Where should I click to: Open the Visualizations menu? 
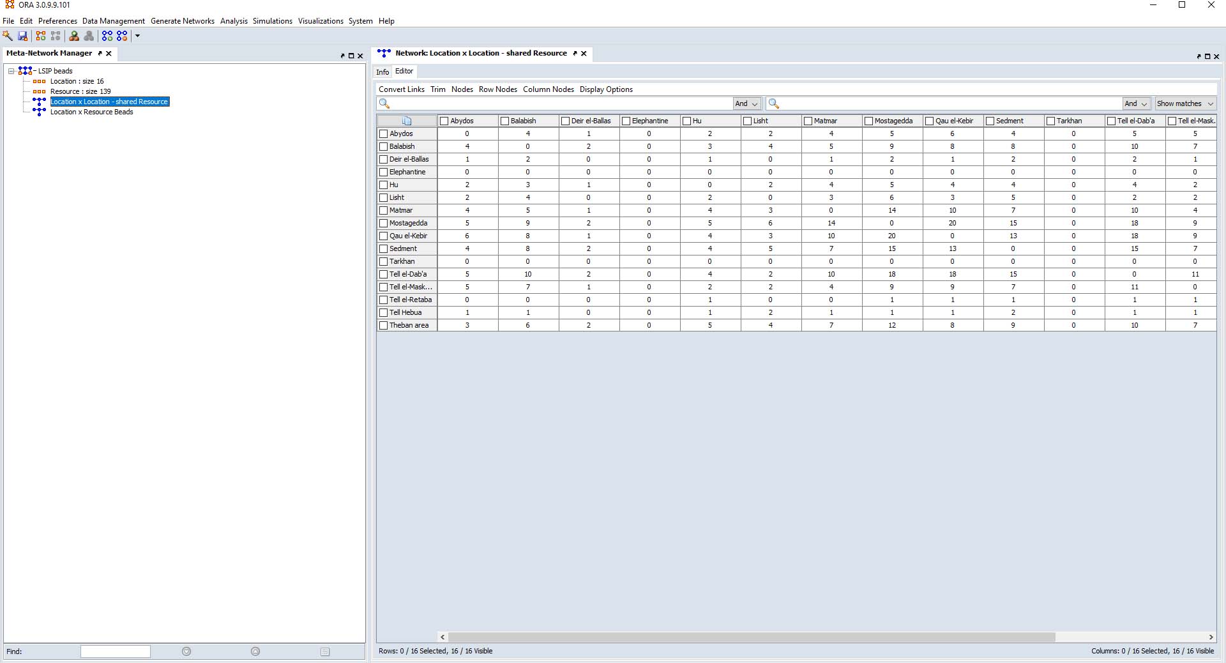tap(321, 21)
